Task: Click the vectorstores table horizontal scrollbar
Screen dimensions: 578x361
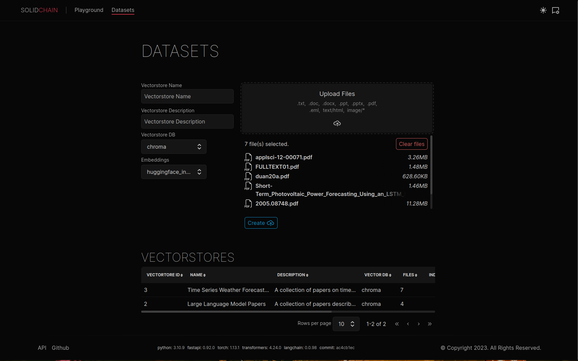Action: click(236, 311)
